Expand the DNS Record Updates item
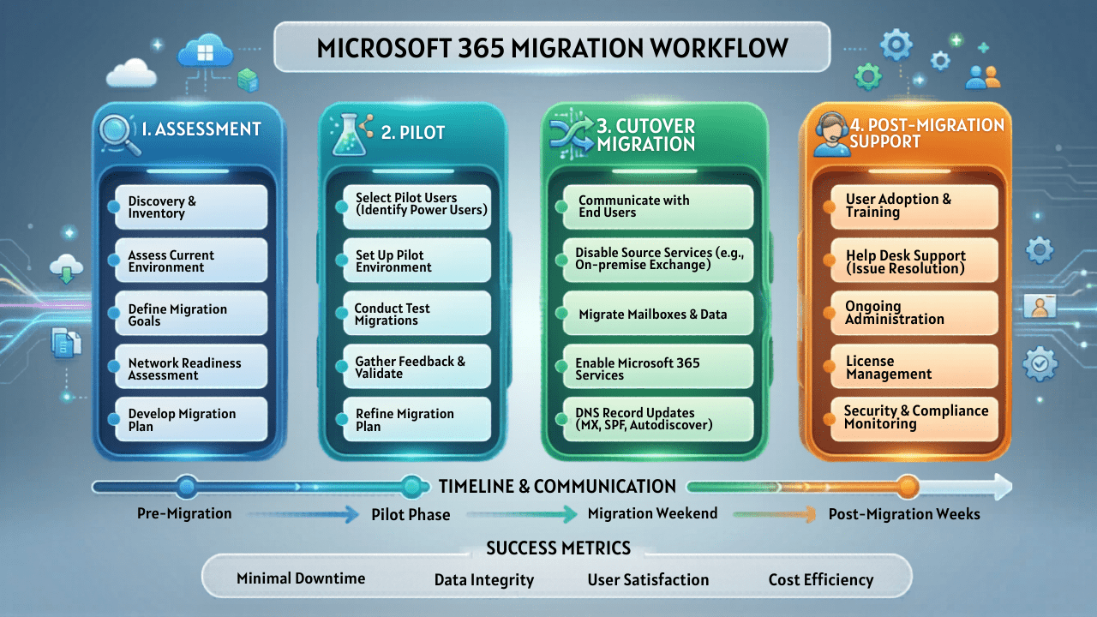1097x617 pixels. 656,419
